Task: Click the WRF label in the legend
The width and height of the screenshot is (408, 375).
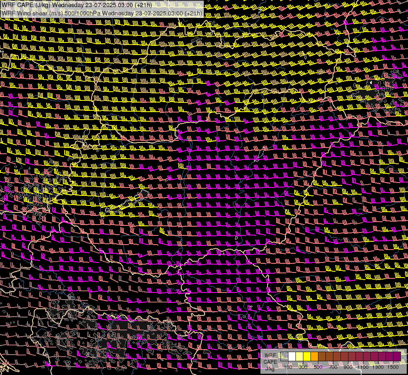Action: [x=270, y=355]
